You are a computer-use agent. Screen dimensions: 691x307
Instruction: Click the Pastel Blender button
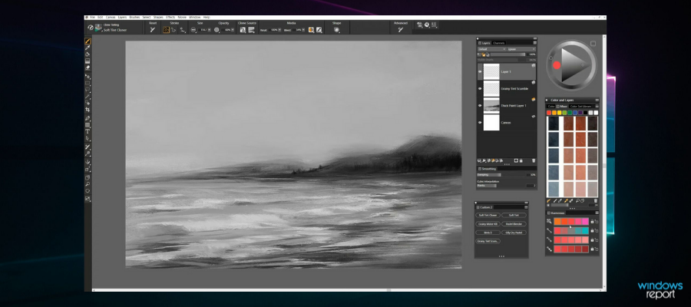click(x=514, y=224)
